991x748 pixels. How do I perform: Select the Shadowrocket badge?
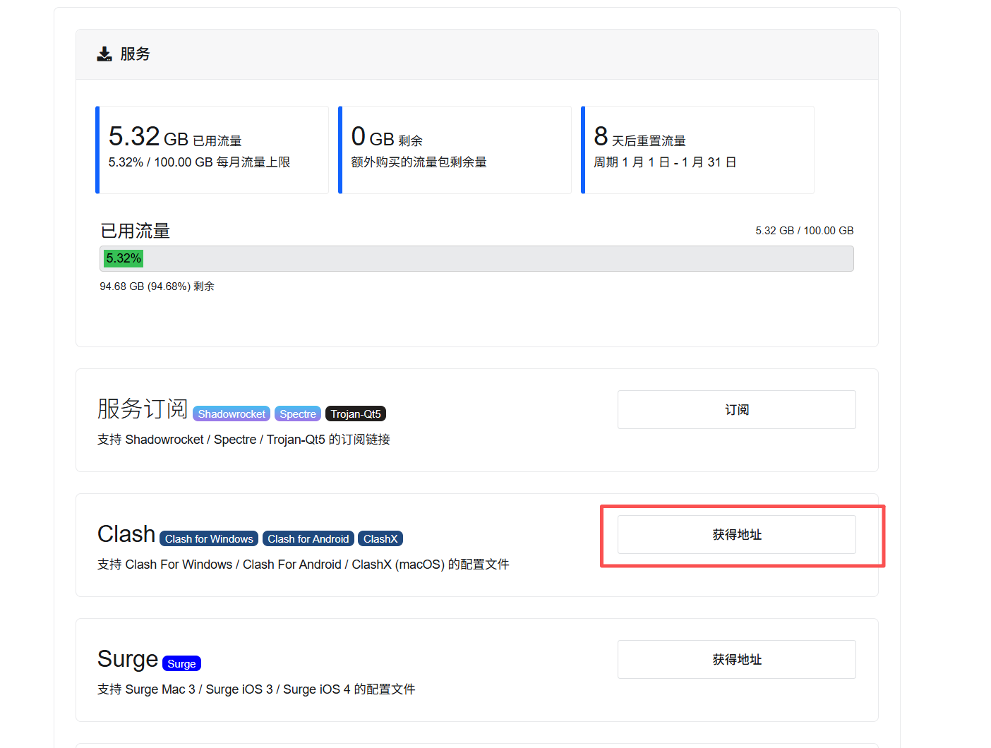tap(231, 414)
